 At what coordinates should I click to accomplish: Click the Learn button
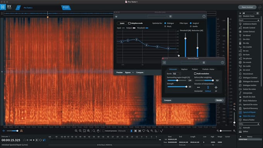(x=122, y=23)
